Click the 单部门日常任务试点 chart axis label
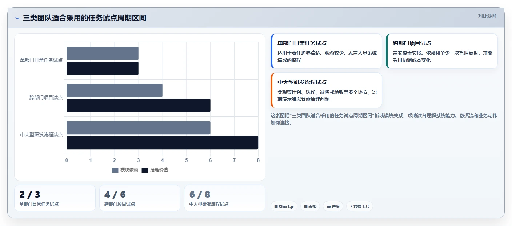 (41, 60)
